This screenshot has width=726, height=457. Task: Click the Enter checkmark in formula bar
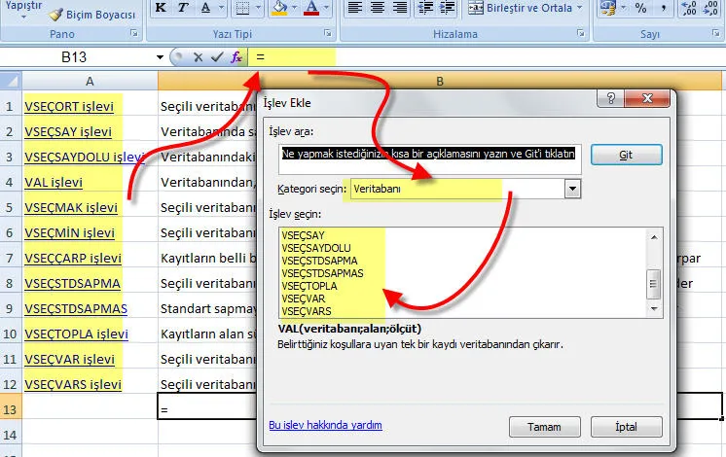[216, 57]
